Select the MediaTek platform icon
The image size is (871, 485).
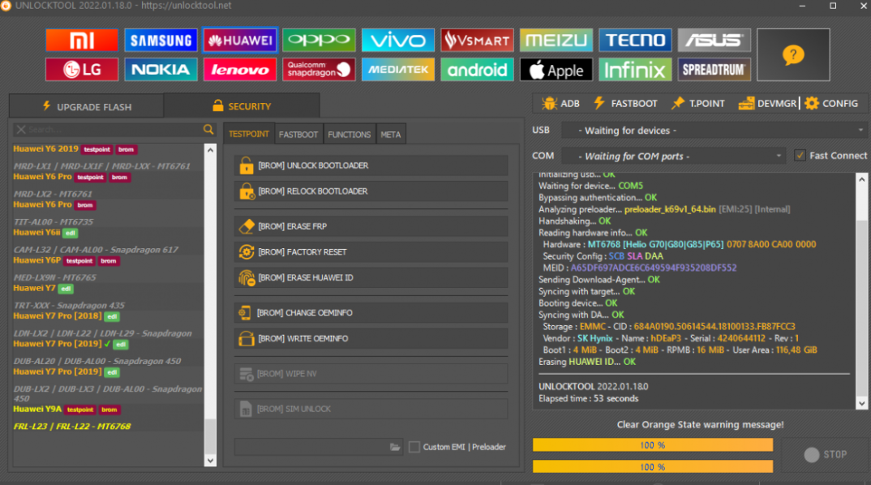coord(397,70)
